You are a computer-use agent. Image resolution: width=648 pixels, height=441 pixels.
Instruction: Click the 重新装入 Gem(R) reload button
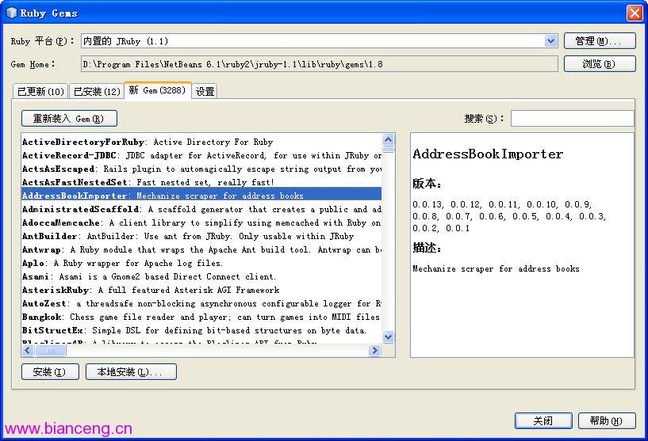tap(69, 119)
